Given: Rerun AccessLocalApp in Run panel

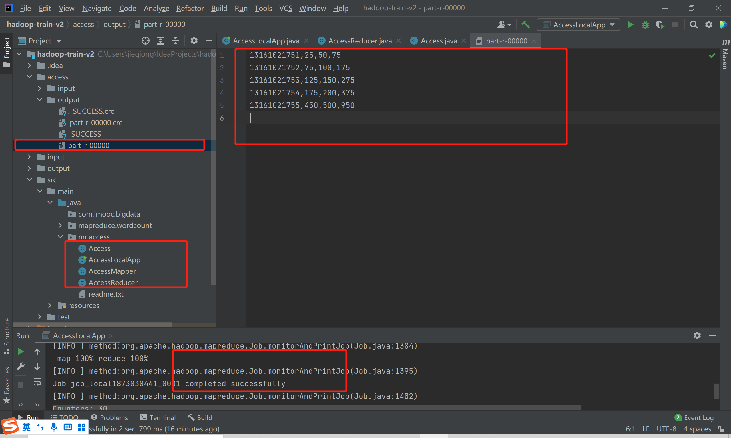Looking at the screenshot, I should pyautogui.click(x=21, y=351).
